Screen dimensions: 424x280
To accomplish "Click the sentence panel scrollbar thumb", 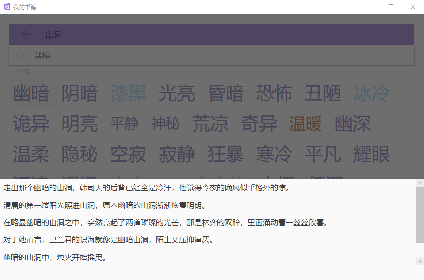I will pyautogui.click(x=420, y=215).
